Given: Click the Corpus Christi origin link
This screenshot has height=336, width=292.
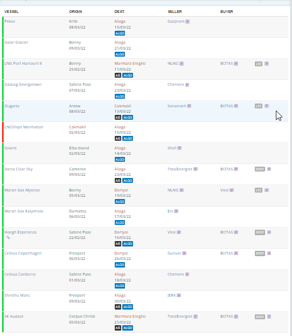Looking at the screenshot, I should pos(82,316).
